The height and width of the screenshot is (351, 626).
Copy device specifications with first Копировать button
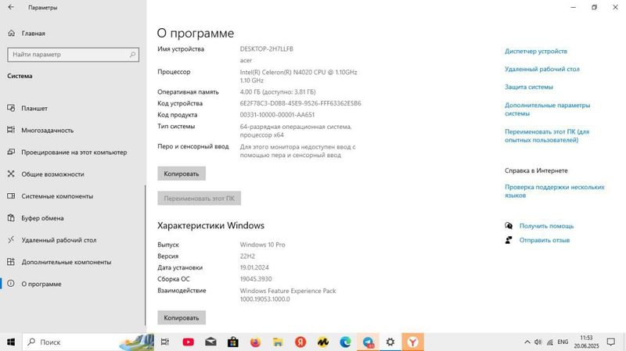tap(182, 174)
